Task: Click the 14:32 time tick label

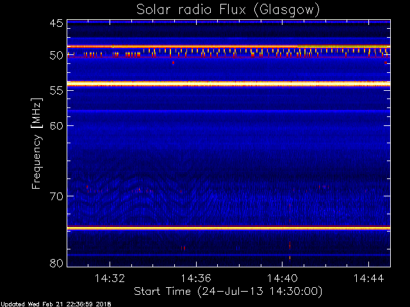Action: (110, 278)
